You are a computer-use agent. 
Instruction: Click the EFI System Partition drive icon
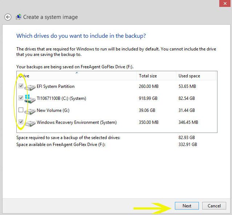click(x=30, y=87)
